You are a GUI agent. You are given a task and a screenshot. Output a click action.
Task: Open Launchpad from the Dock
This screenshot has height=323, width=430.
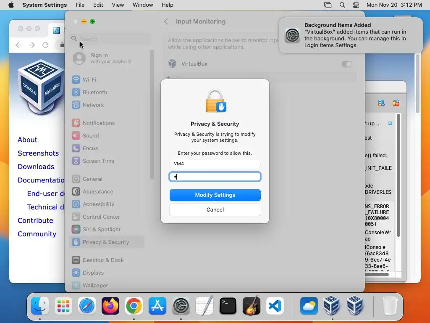point(63,306)
